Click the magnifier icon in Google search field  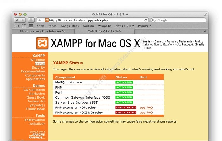click(x=153, y=20)
